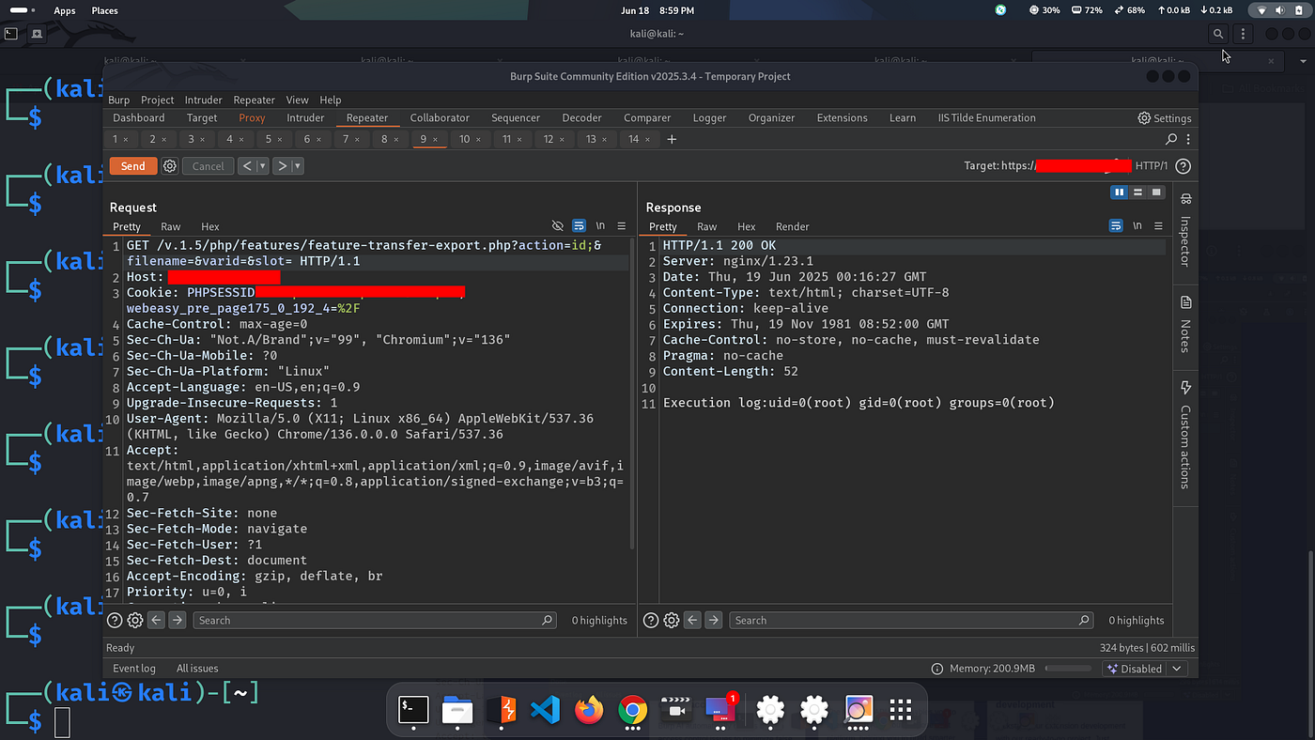This screenshot has width=1315, height=740.
Task: Open the Notes side panel
Action: point(1185,325)
